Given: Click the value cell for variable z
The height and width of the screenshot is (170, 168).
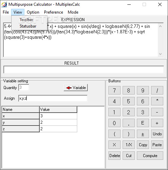Looking at the screenshot, I should [x=58, y=129].
